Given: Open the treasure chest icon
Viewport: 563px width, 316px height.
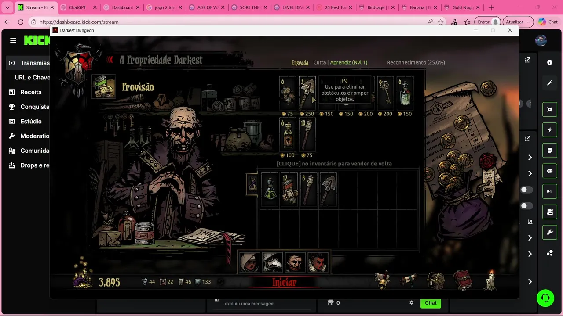Looking at the screenshot, I should (x=436, y=280).
